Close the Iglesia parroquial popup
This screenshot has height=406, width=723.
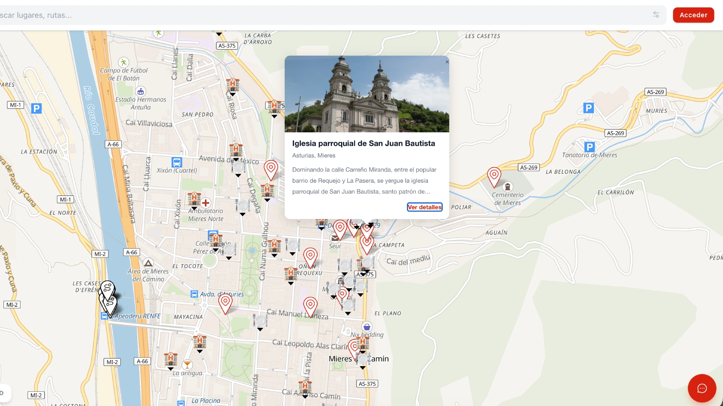(447, 62)
